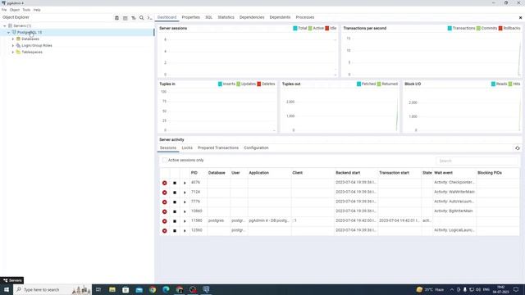Select the Login/Group Roles tree item
The image size is (525, 295).
(37, 46)
